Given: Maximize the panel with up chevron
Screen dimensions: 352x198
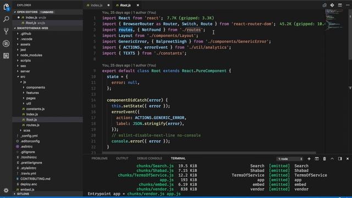Looking at the screenshot, I should click(332, 159).
